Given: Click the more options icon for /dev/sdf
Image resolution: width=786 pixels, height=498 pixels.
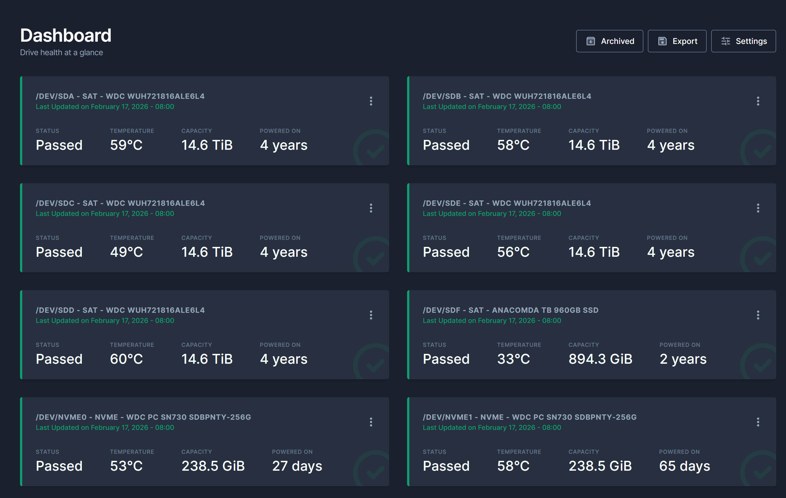Looking at the screenshot, I should 758,315.
